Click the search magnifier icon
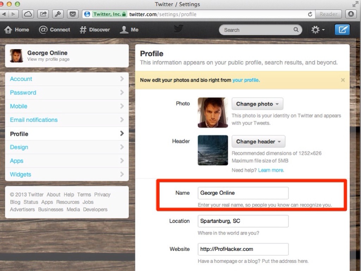Screen dimensions: 361x271 (296, 30)
